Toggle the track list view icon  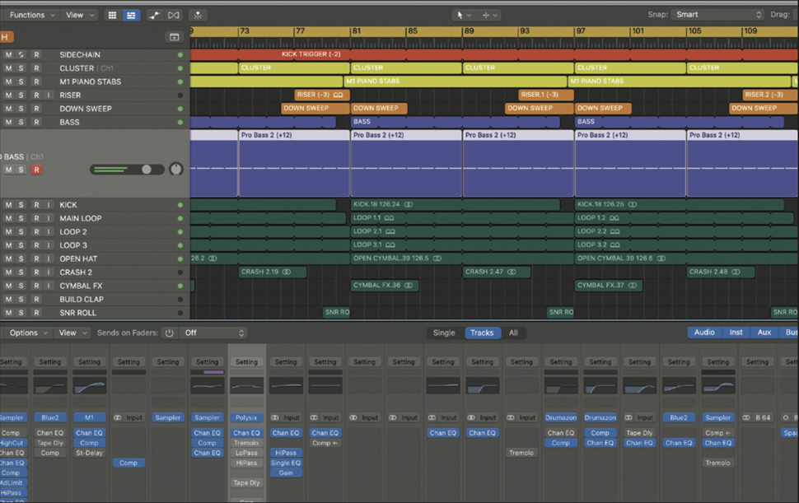131,16
